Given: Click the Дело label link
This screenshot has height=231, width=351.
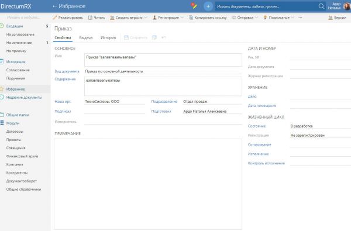Looking at the screenshot, I should (252, 96).
